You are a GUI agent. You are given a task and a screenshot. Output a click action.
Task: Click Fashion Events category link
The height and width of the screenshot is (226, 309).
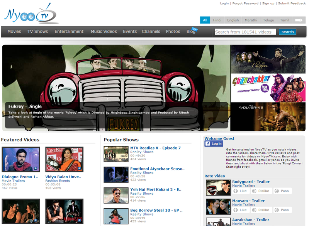[x=58, y=181]
